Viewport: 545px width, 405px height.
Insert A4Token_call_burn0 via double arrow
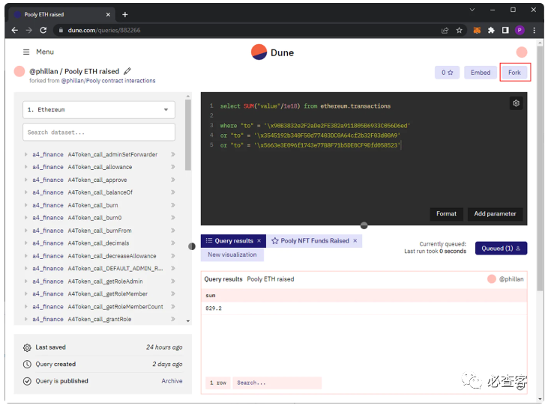(172, 218)
